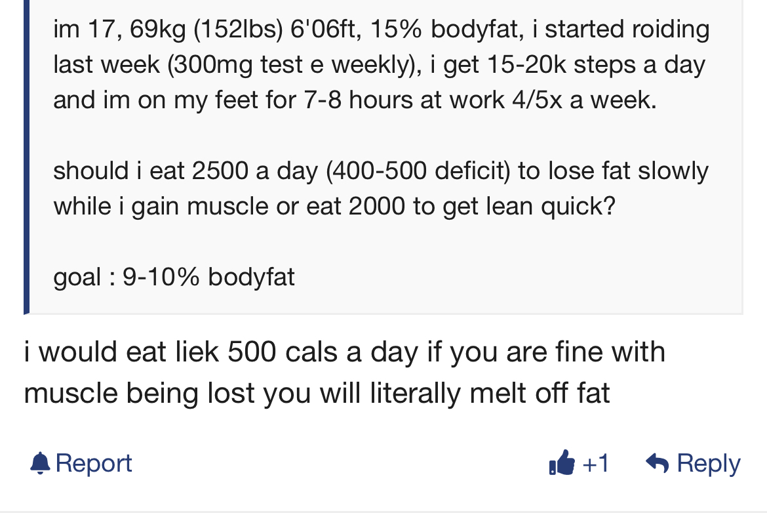Click the "15-20k steps a day" text

point(595,65)
